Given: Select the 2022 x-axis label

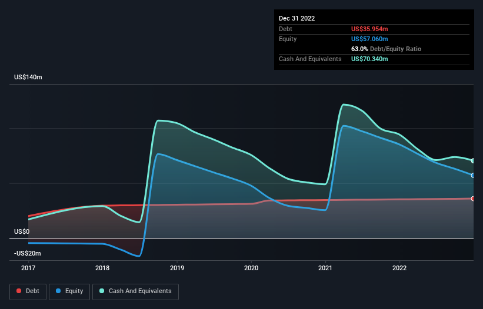Looking at the screenshot, I should 399,268.
